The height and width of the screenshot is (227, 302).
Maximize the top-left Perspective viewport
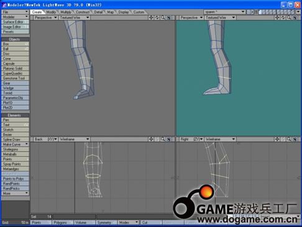point(169,17)
